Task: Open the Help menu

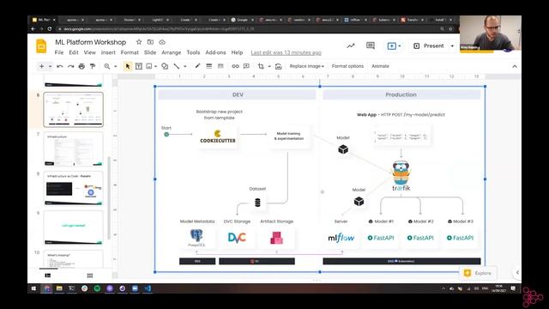Action: coord(237,52)
